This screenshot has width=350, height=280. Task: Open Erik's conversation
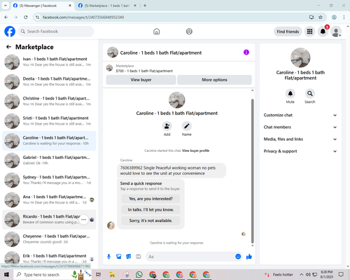click(x=49, y=258)
